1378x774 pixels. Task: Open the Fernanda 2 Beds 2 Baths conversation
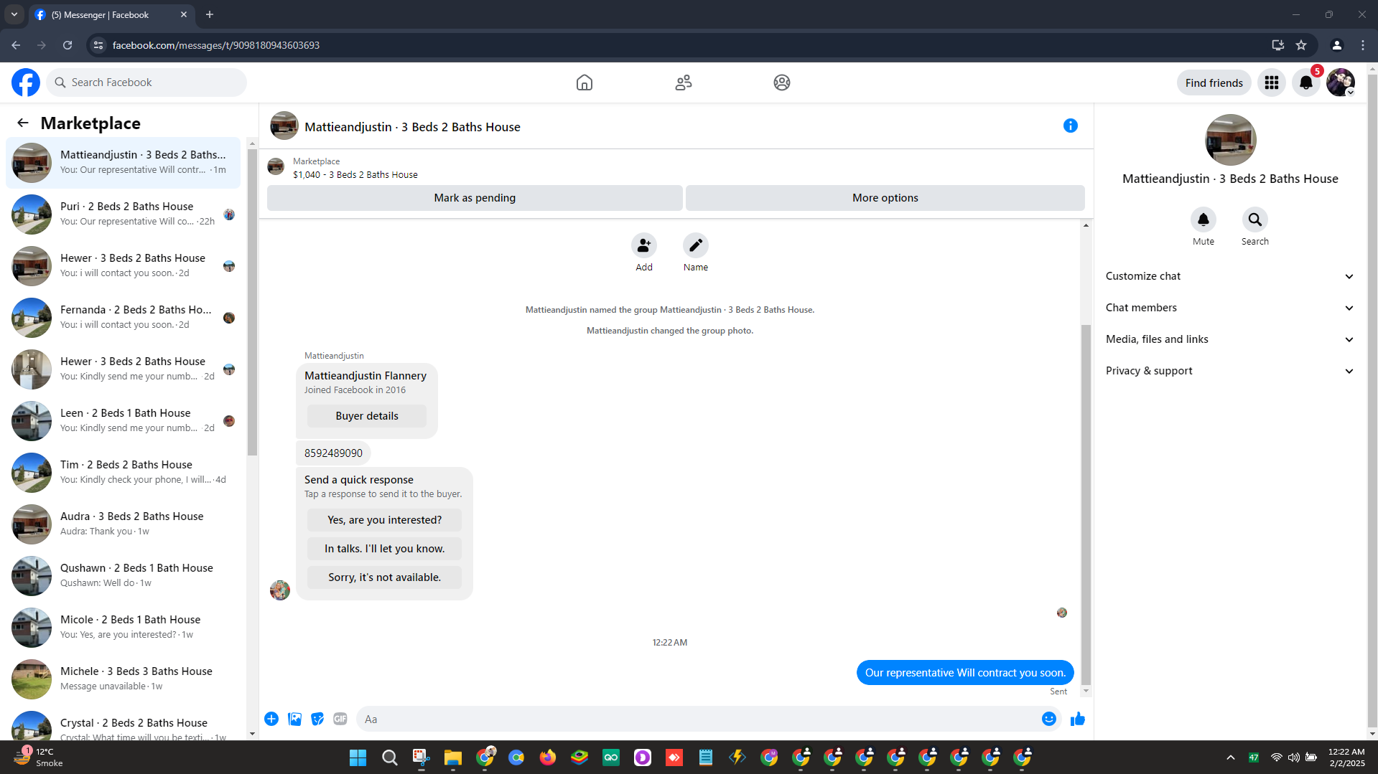tap(124, 317)
